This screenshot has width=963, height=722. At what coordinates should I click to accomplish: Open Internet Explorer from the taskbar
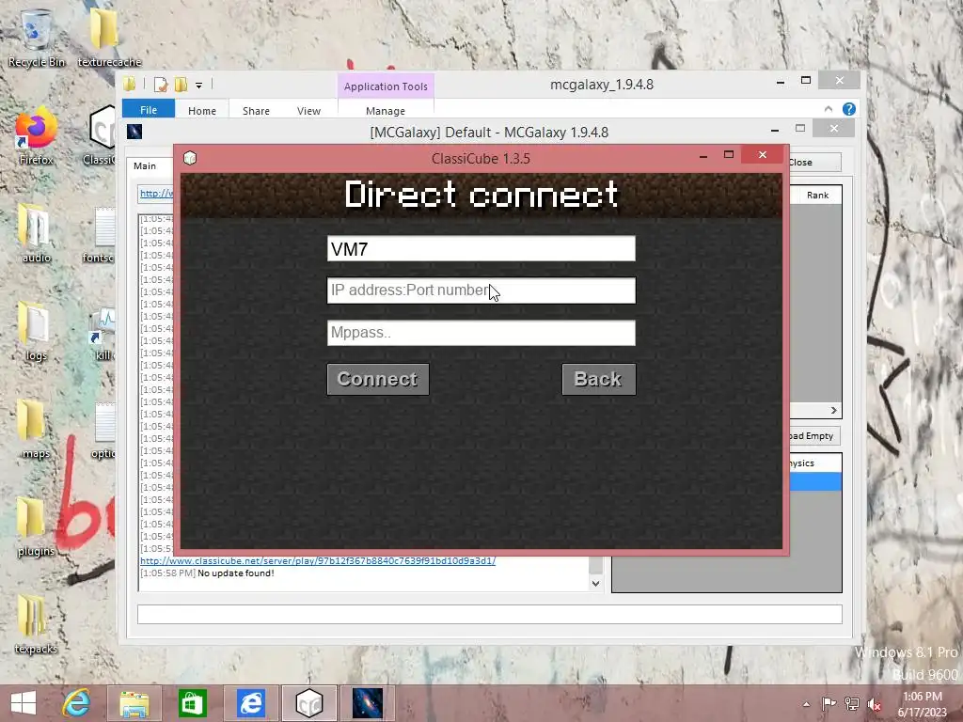pos(76,703)
